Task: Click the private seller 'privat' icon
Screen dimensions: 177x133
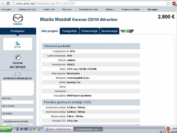Action: tap(17, 44)
